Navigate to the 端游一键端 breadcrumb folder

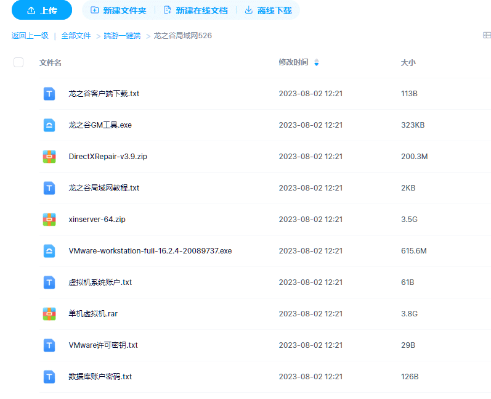[122, 36]
